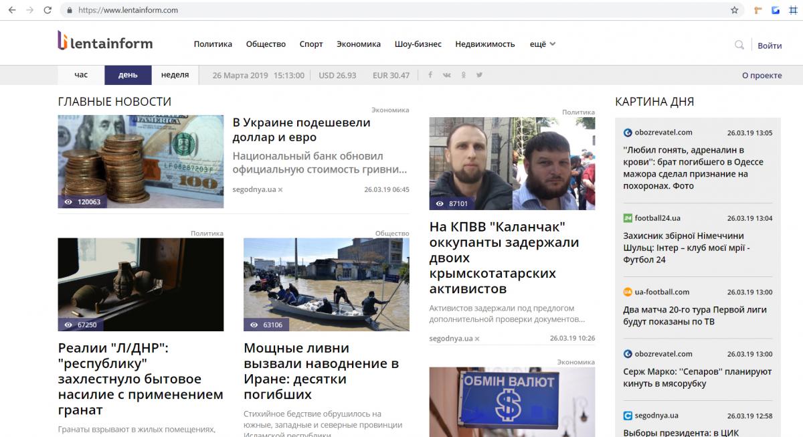Bookmark the page with the star
The image size is (803, 437).
pos(733,11)
